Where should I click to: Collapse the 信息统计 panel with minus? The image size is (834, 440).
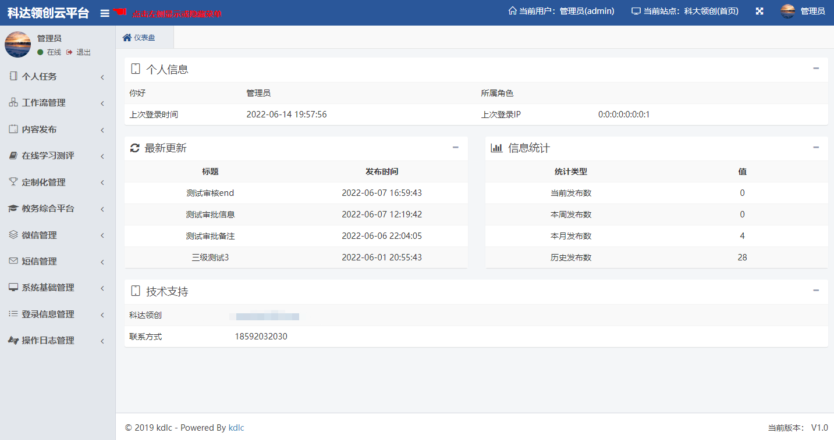pos(816,147)
